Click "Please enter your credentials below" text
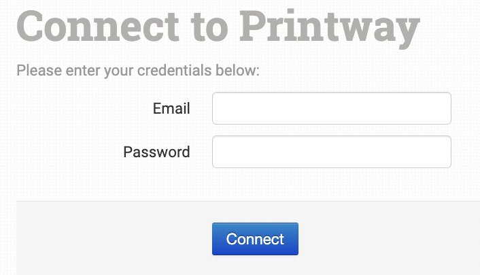 tap(138, 70)
